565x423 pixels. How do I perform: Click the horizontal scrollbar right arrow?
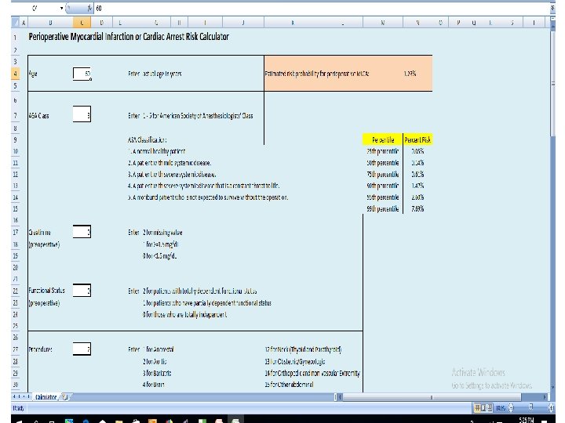(x=545, y=397)
